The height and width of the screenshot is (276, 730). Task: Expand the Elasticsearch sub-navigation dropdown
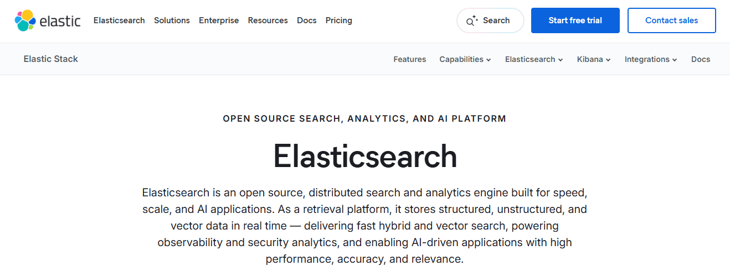(x=534, y=59)
